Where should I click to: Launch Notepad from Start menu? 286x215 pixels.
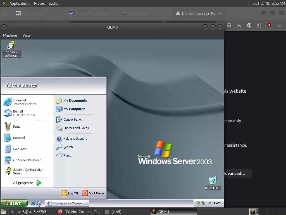point(27,138)
